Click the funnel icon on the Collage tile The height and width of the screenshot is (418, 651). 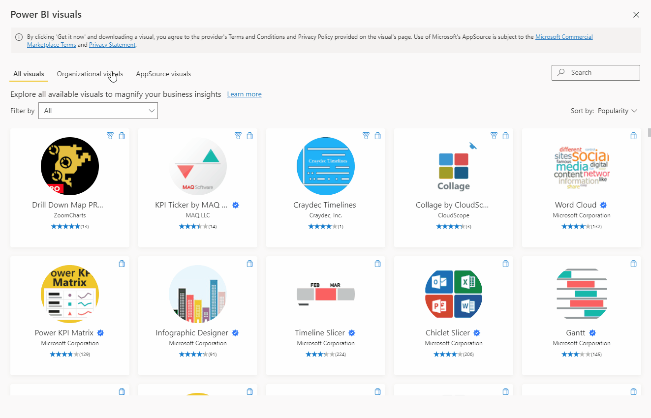coord(494,136)
